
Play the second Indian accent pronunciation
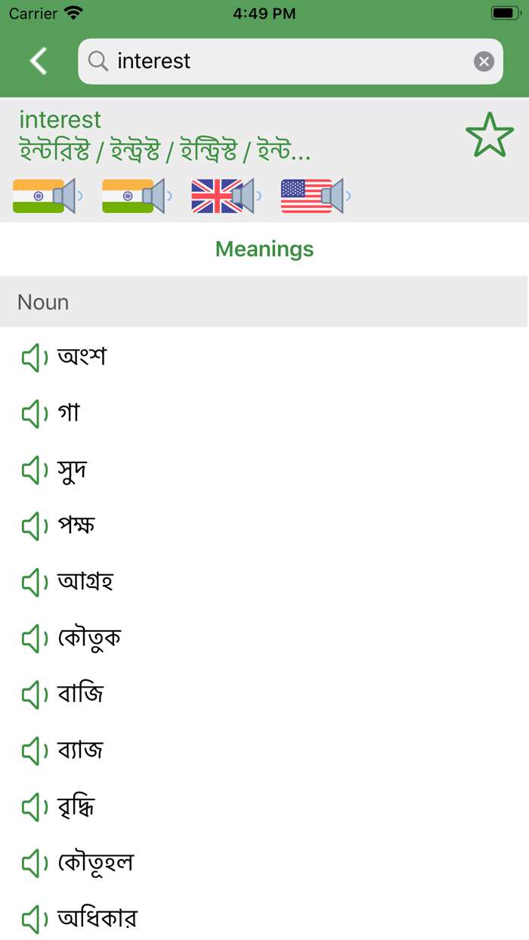click(x=135, y=196)
